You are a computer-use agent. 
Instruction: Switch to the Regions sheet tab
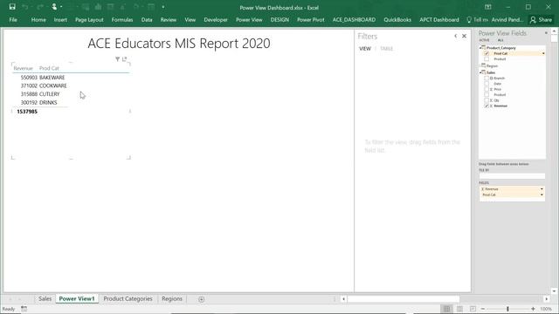point(172,298)
